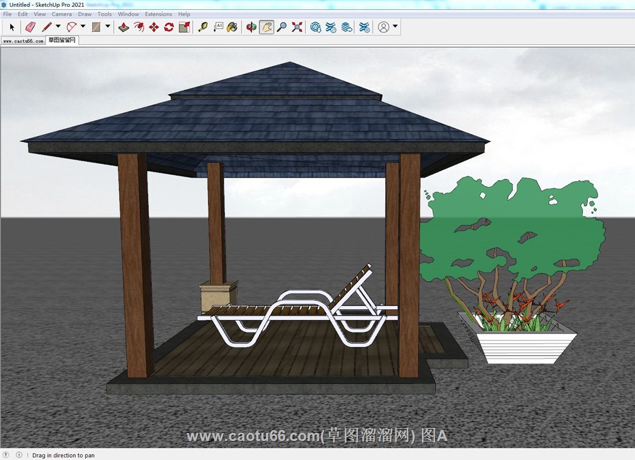Select the Offset tool
The height and width of the screenshot is (460, 635).
[139, 27]
